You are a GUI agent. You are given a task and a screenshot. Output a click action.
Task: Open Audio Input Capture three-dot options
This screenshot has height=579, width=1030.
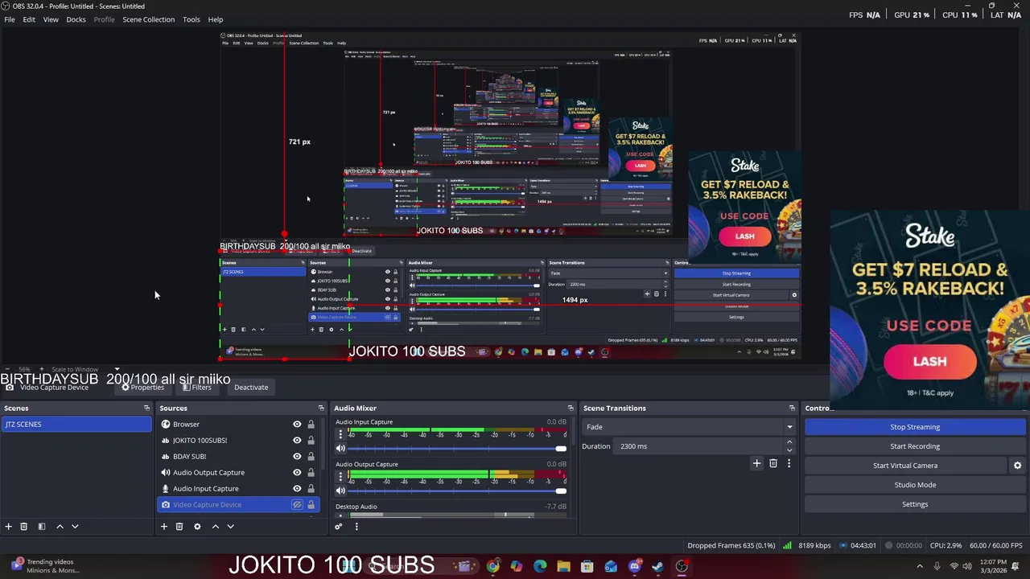pos(340,434)
